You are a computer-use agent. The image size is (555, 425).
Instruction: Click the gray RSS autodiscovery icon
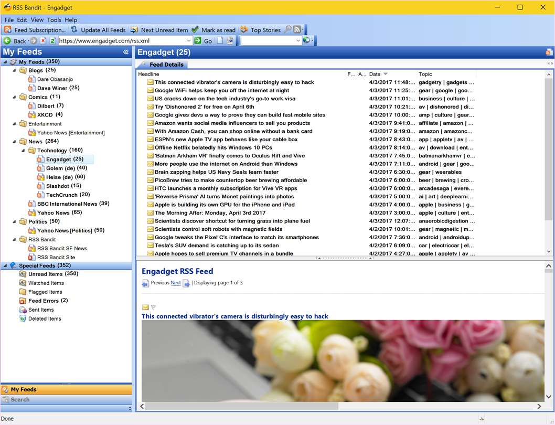297,30
